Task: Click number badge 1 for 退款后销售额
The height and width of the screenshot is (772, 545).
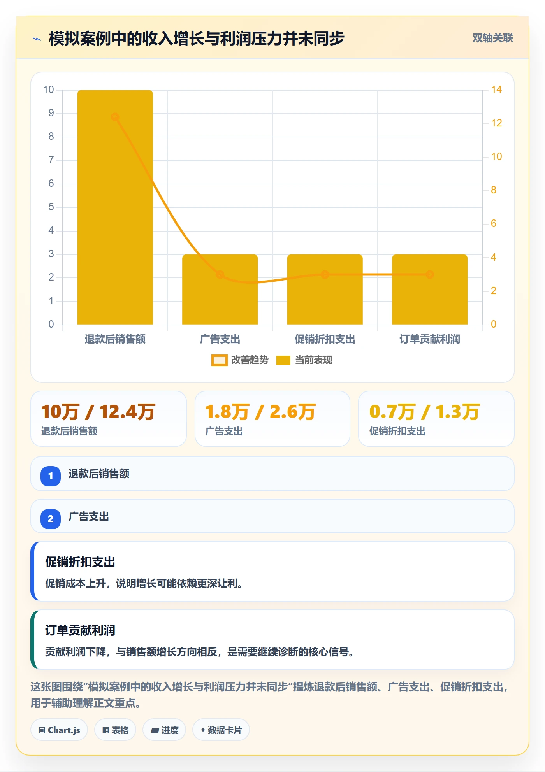Action: click(x=51, y=476)
